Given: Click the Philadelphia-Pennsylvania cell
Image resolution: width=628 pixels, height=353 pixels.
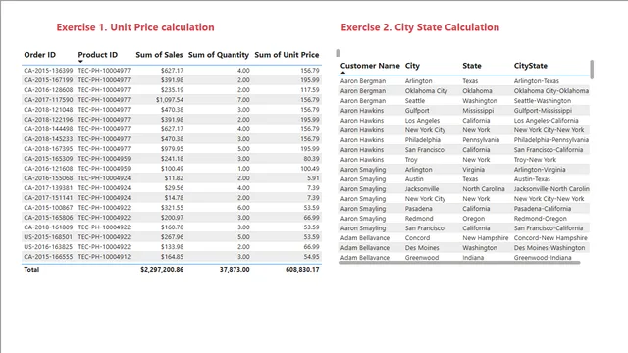Looking at the screenshot, I should coord(551,140).
